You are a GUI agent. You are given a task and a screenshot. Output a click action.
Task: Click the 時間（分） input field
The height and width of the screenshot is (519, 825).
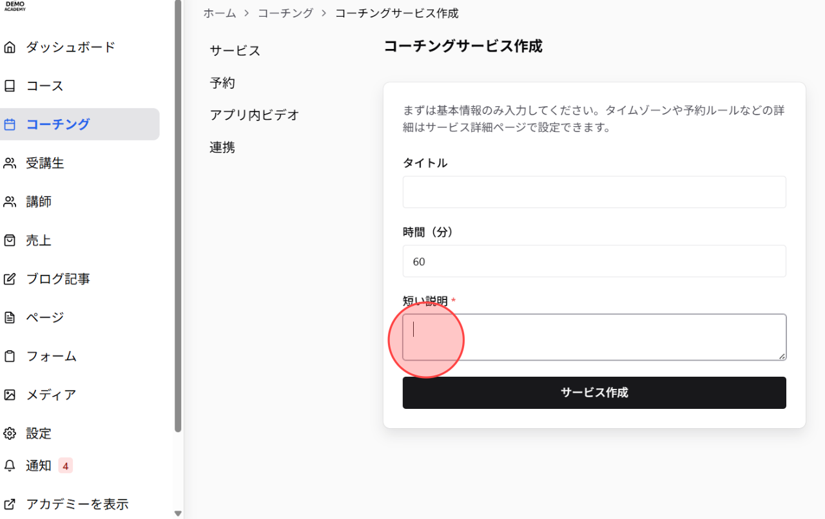point(594,261)
